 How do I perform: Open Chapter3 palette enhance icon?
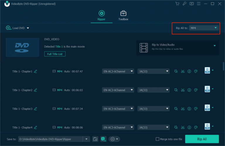(x=196, y=109)
